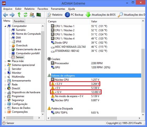
Task: Go back with the blue left arrow
Action: (x=5, y=15)
